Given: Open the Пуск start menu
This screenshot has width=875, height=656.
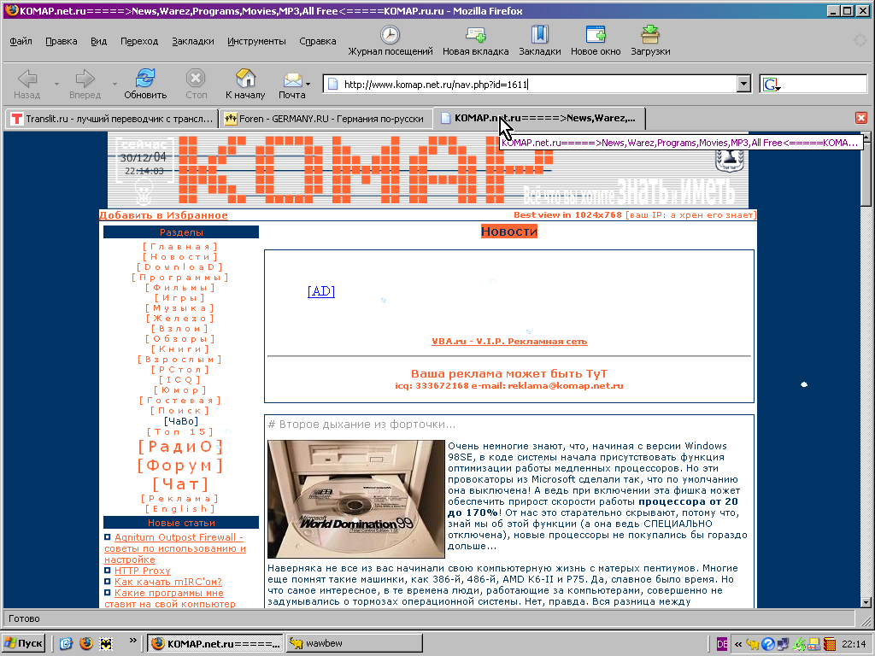Looking at the screenshot, I should click(23, 643).
